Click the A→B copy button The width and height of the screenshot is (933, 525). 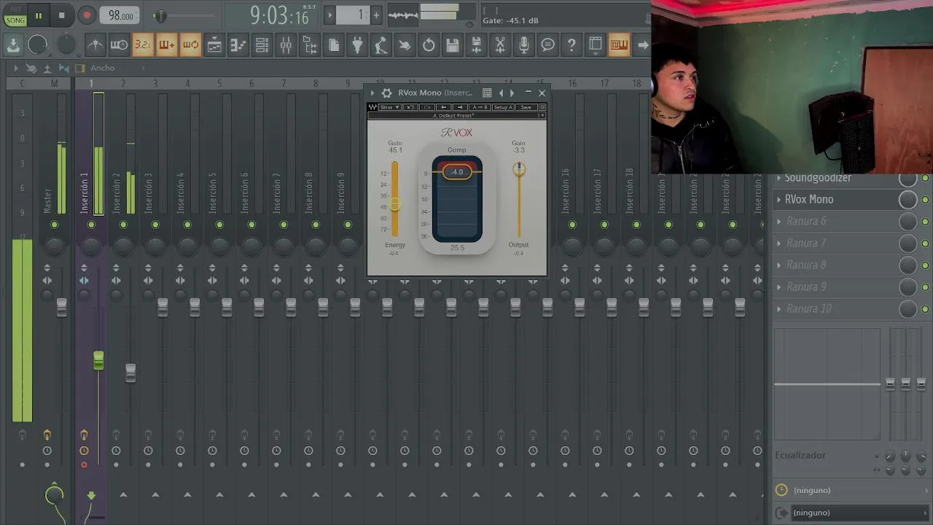pyautogui.click(x=480, y=107)
